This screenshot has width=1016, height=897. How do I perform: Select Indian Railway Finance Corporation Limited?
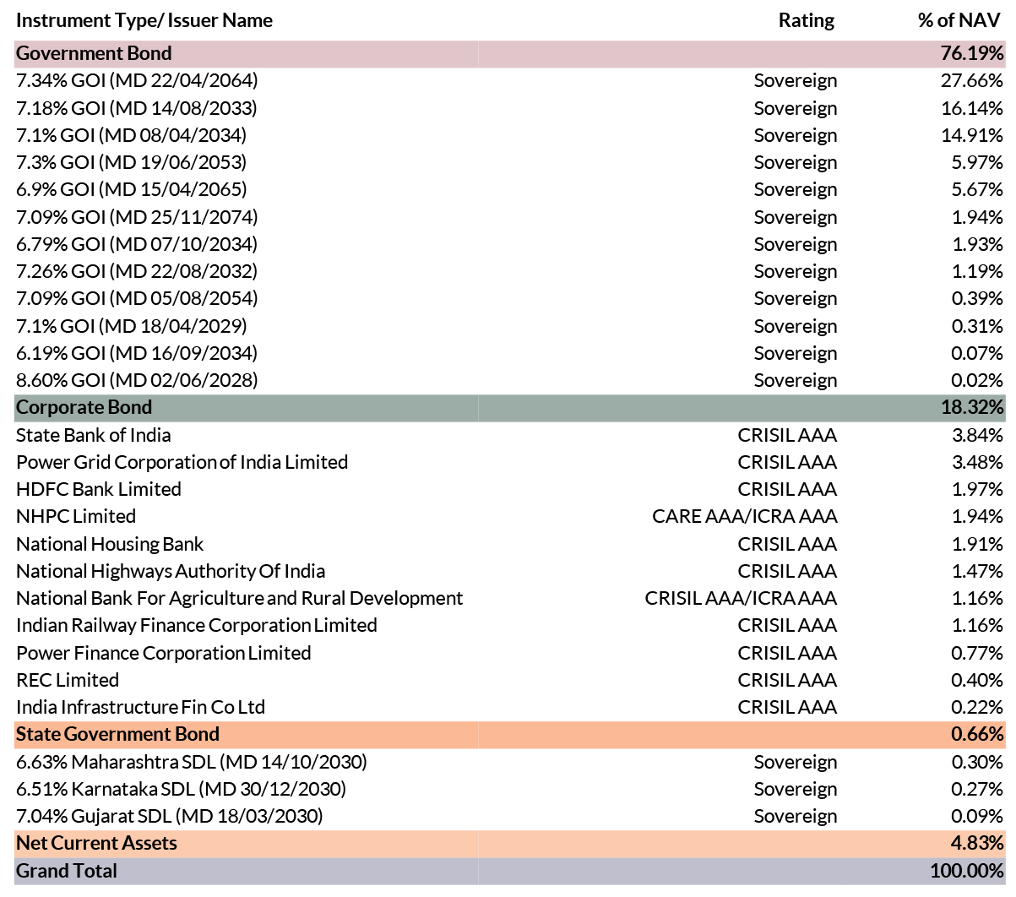(x=197, y=626)
